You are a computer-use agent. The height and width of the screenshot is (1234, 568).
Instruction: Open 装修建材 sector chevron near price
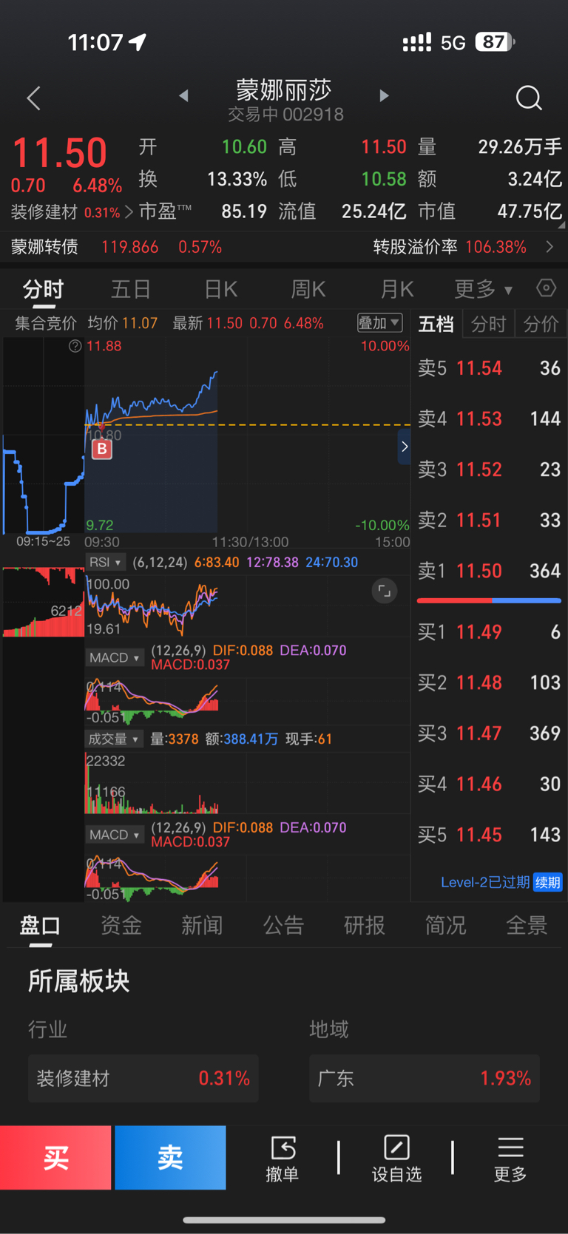point(129,212)
